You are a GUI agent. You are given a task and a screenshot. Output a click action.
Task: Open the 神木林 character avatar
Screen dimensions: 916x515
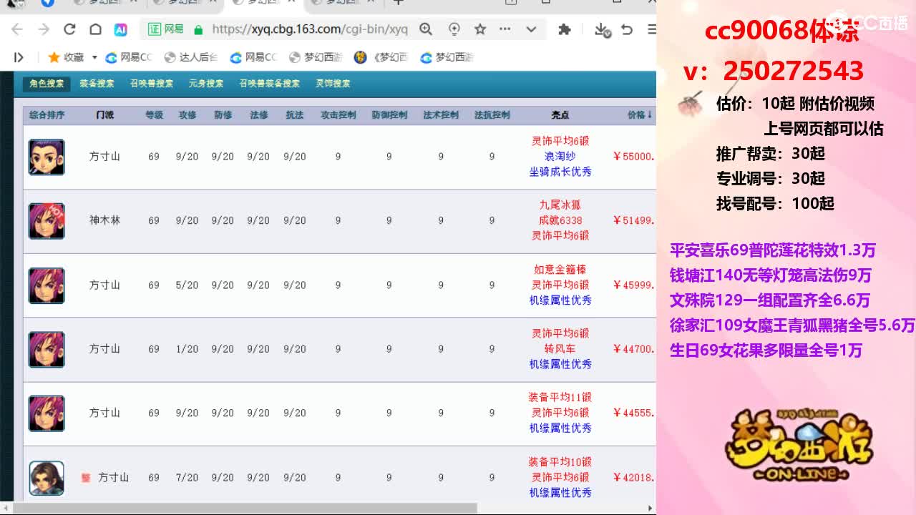click(47, 220)
